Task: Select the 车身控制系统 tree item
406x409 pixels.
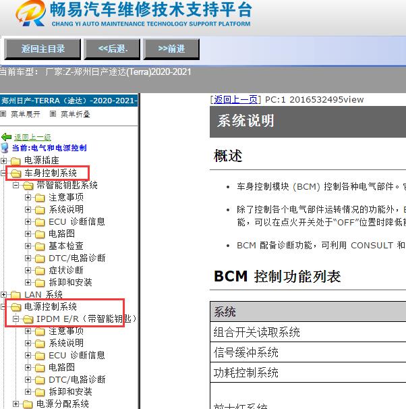Action: [x=51, y=173]
